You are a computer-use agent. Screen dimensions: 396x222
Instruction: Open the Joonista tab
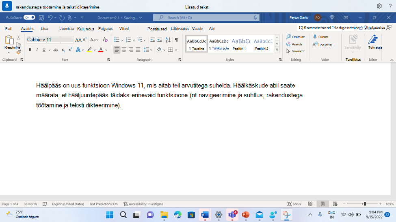[x=67, y=29]
